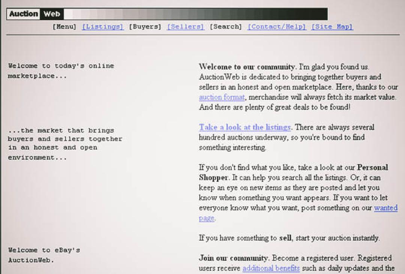Open the 'wanted' page link
405x274 pixels.
[x=386, y=208]
